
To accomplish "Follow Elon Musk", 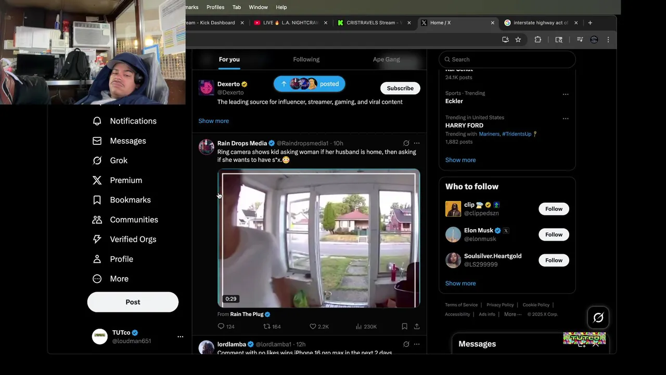I will pos(554,234).
